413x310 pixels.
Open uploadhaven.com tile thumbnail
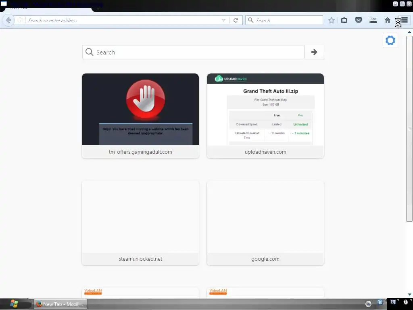click(265, 109)
